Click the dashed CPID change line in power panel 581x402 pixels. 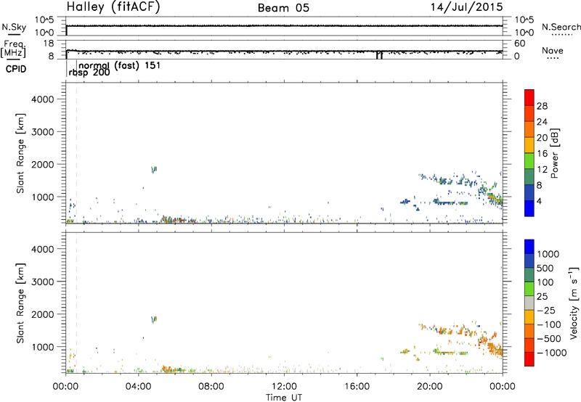[76, 152]
